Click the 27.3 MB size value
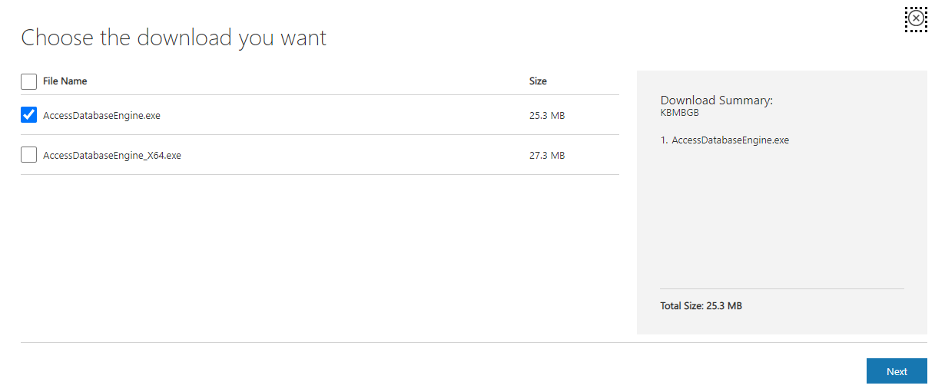Viewport: 945px width, 392px height. 547,156
